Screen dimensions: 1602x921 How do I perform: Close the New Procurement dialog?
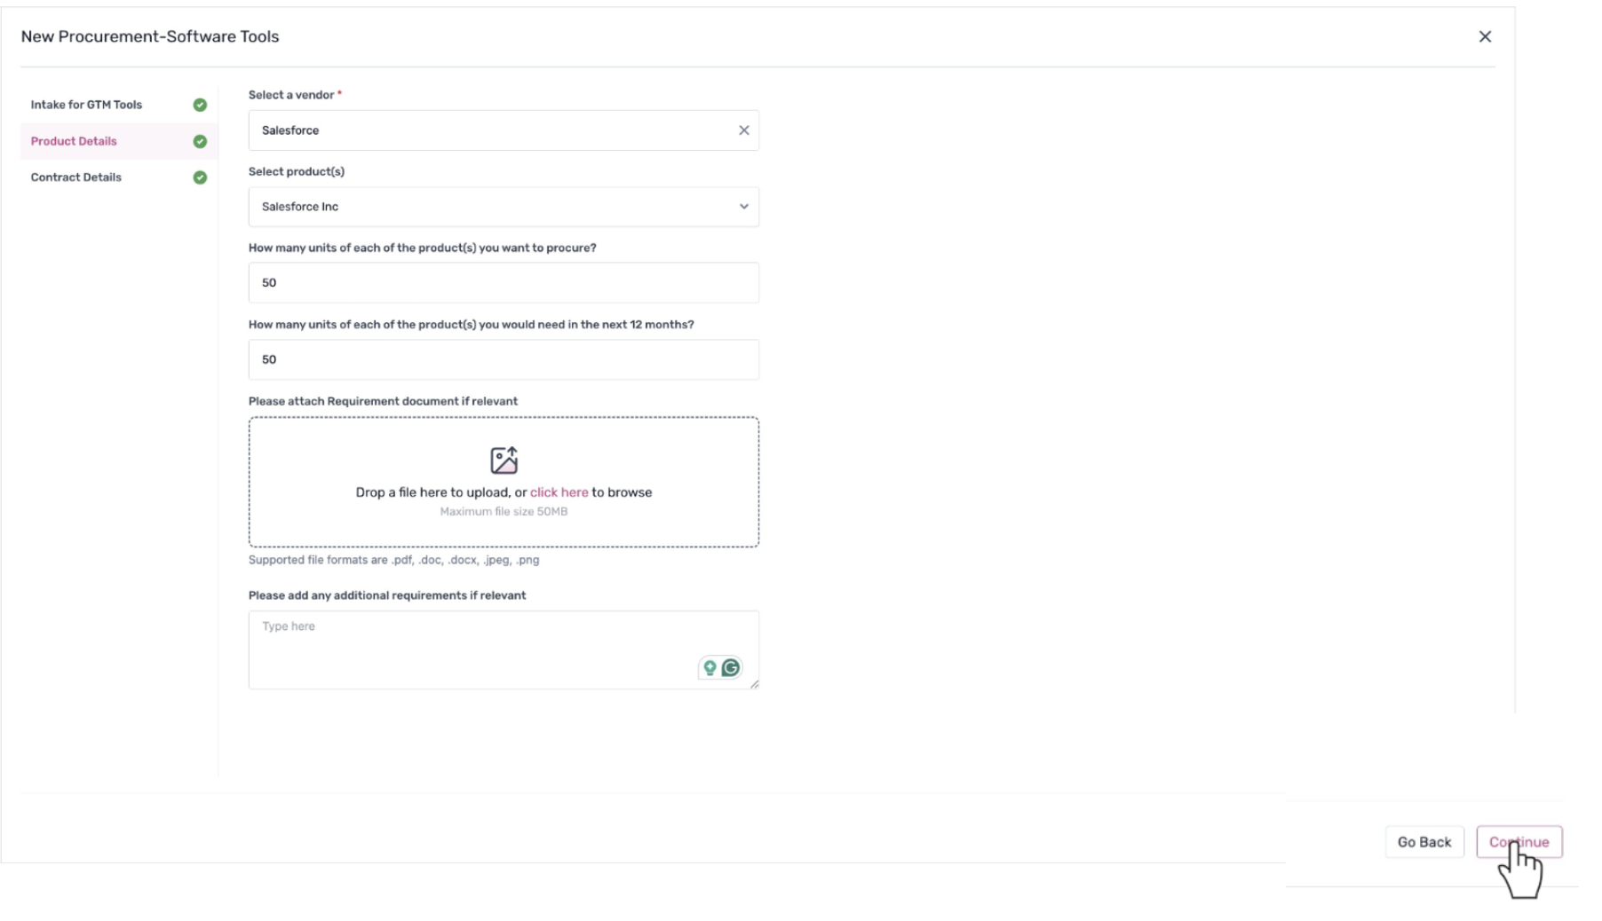click(1485, 36)
